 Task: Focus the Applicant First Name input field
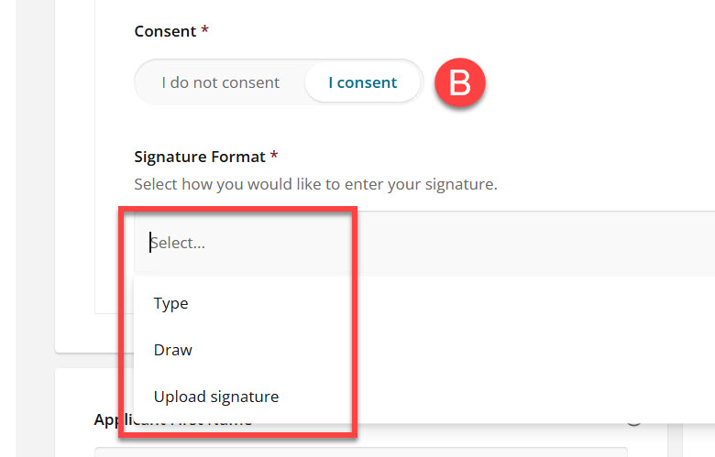(x=360, y=452)
